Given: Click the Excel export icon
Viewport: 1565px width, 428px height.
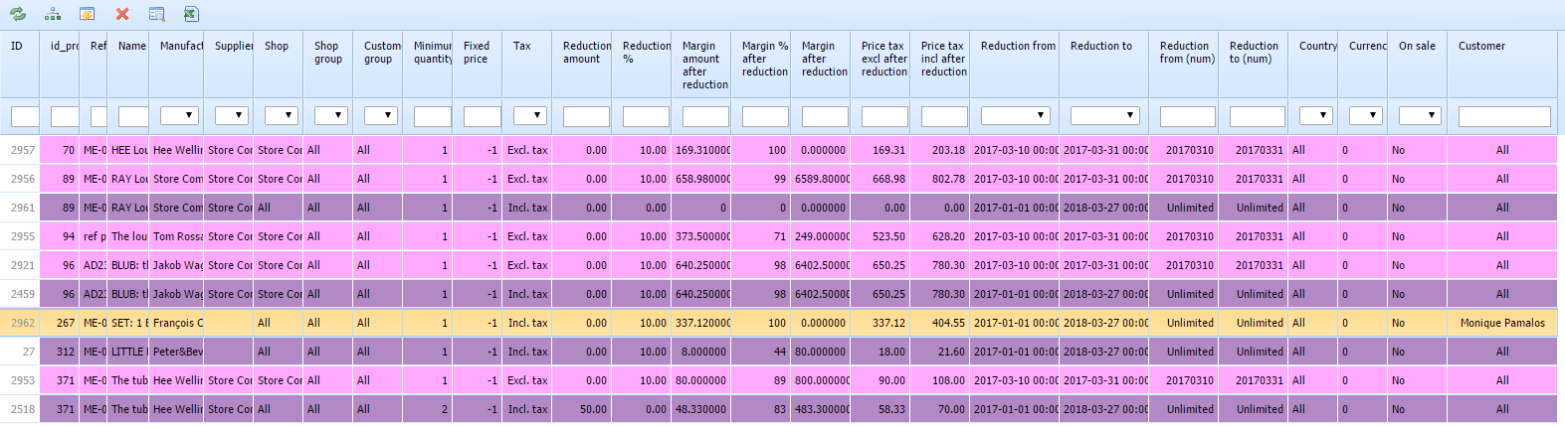Looking at the screenshot, I should [191, 14].
